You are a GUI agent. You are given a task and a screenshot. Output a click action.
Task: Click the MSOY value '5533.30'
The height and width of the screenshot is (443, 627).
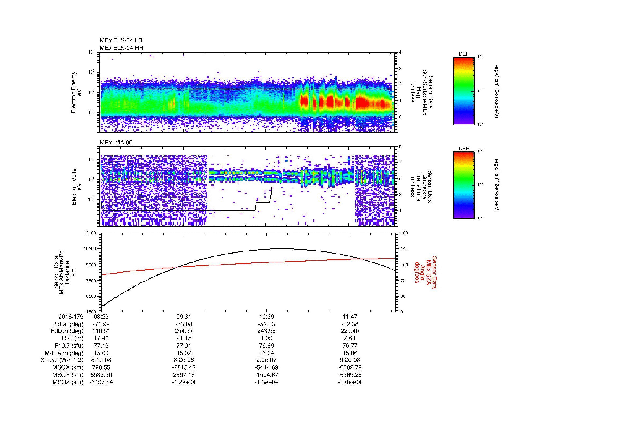tap(101, 375)
